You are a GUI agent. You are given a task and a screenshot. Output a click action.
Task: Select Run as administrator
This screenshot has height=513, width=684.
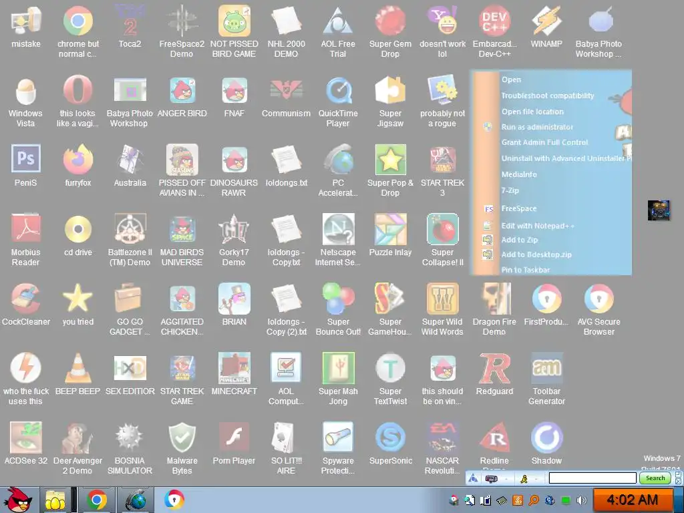(537, 127)
